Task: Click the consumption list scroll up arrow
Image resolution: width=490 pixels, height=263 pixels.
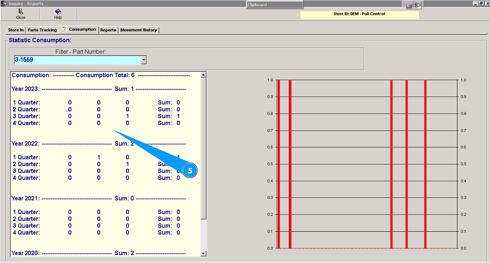Action: pos(203,75)
